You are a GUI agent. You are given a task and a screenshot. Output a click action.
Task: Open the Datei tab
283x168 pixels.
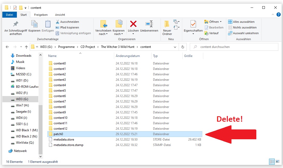pos(10,15)
